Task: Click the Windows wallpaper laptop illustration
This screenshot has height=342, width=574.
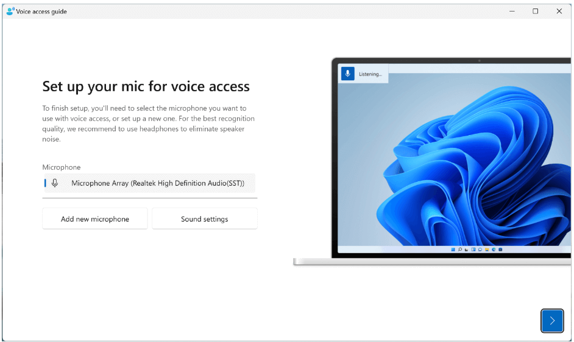Action: point(433,161)
